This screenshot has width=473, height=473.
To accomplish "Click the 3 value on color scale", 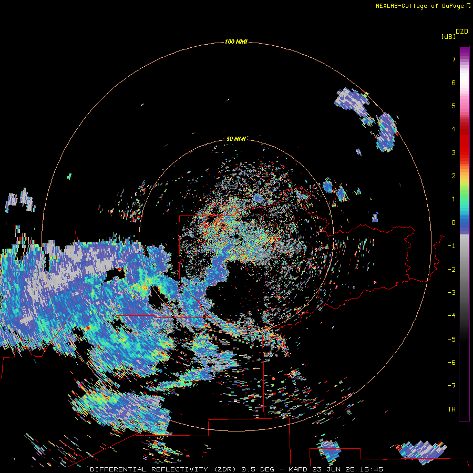I will point(454,152).
